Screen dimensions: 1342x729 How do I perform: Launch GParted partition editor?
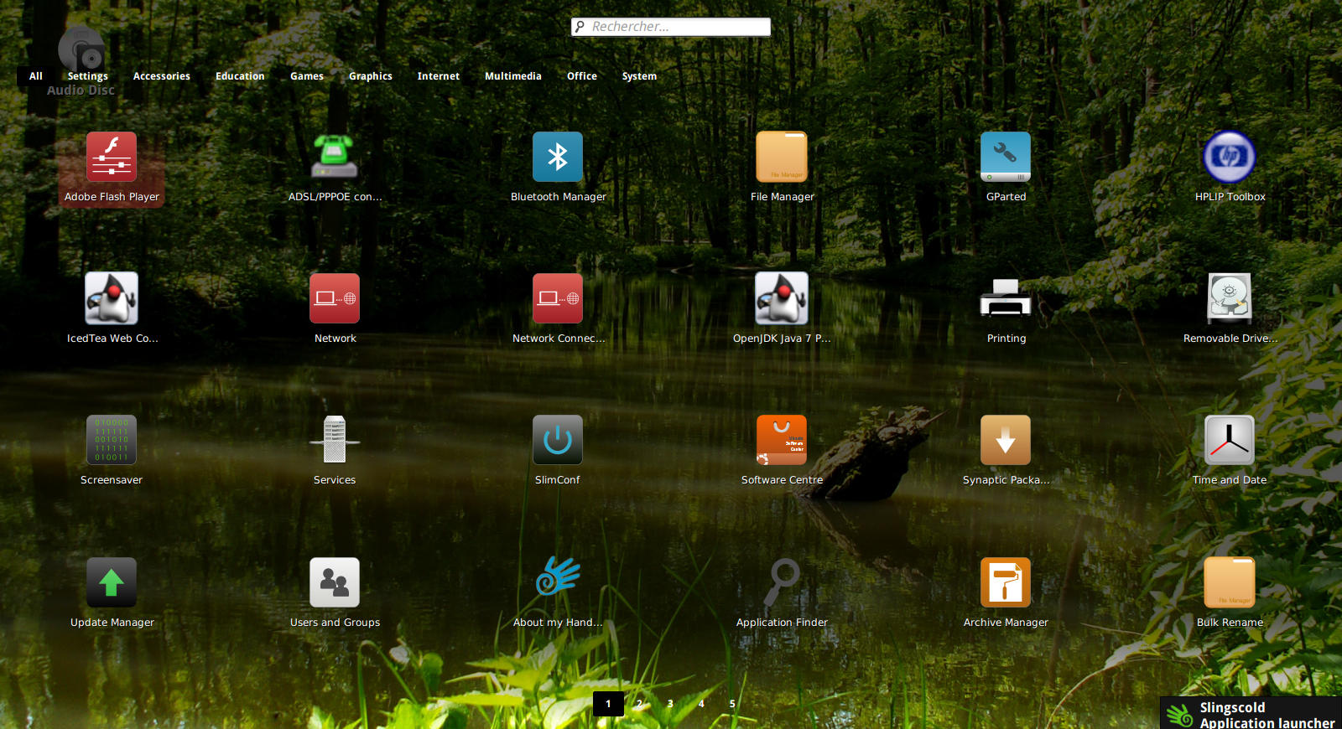[1006, 168]
